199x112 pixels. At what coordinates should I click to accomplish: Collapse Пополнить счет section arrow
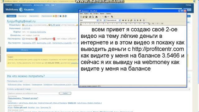[x=189, y=81]
